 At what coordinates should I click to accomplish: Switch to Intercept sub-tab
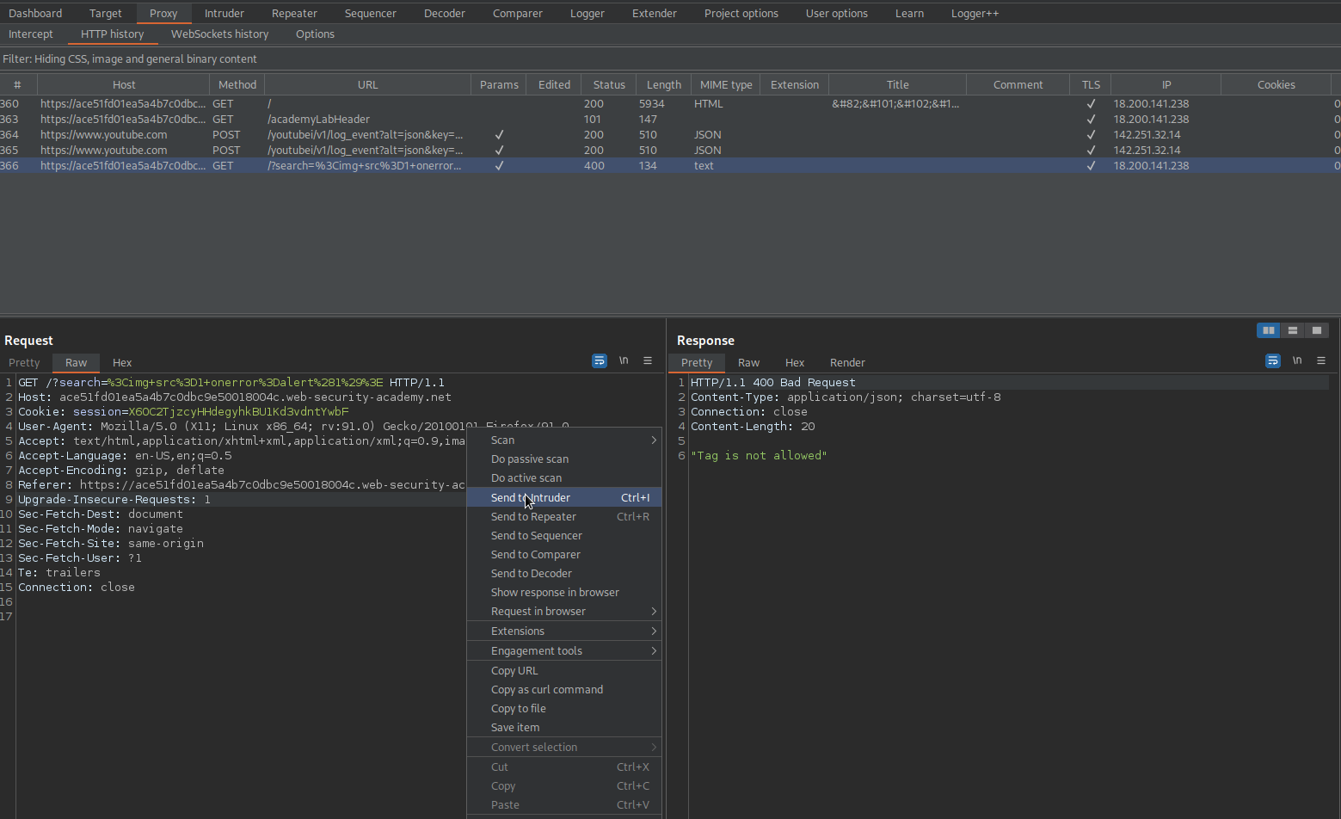click(31, 34)
